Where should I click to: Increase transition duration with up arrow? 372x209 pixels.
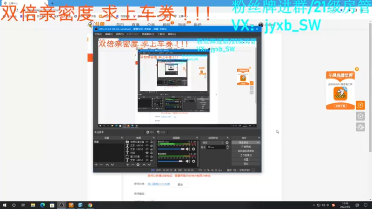point(227,146)
